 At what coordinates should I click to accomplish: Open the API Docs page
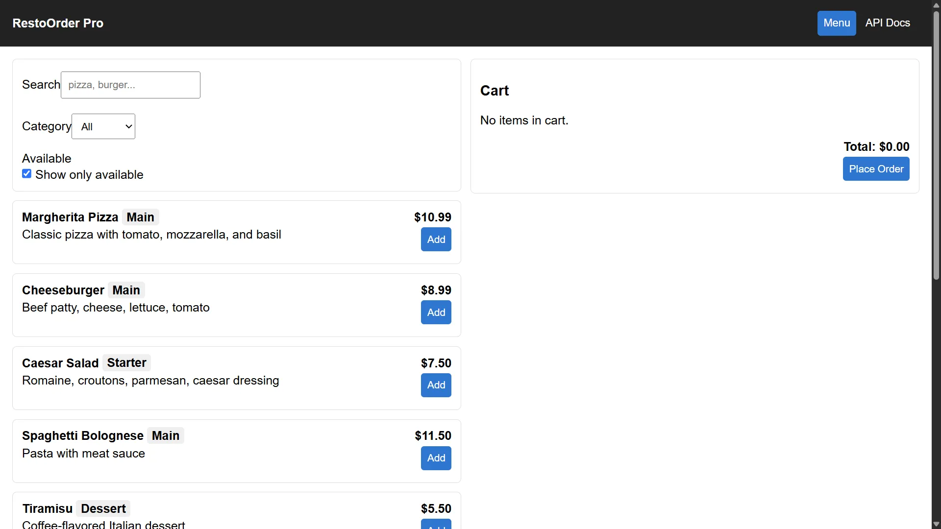(x=887, y=23)
